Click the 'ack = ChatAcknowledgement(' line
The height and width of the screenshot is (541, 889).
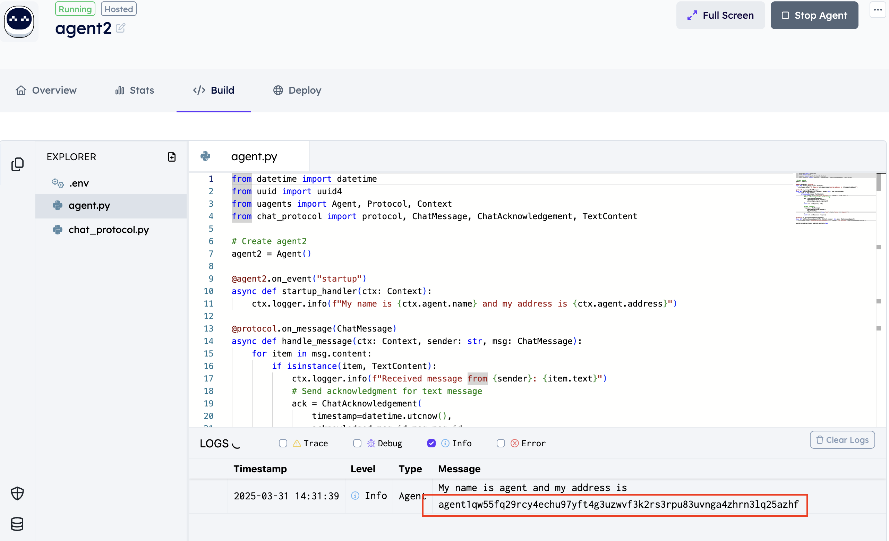(x=357, y=404)
